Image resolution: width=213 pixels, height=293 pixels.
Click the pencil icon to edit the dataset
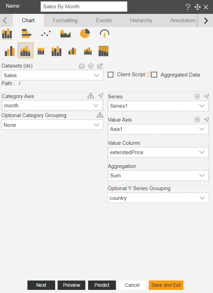[x=101, y=65]
